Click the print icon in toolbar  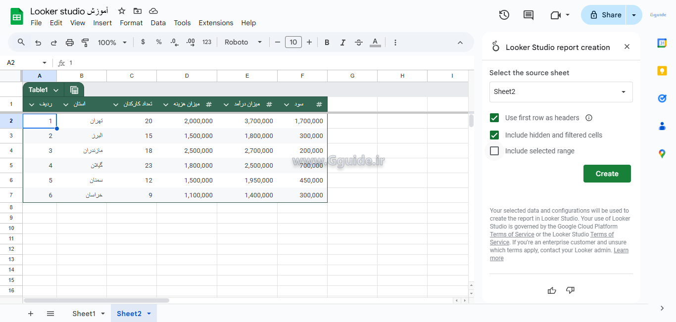pos(70,43)
